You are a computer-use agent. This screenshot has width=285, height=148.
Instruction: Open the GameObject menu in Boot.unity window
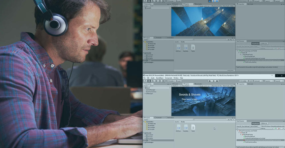coord(160,78)
